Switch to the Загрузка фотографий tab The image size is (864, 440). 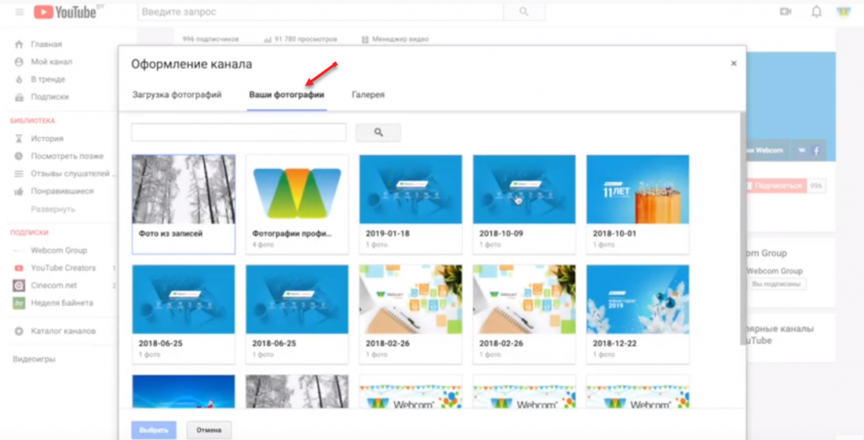coord(176,95)
